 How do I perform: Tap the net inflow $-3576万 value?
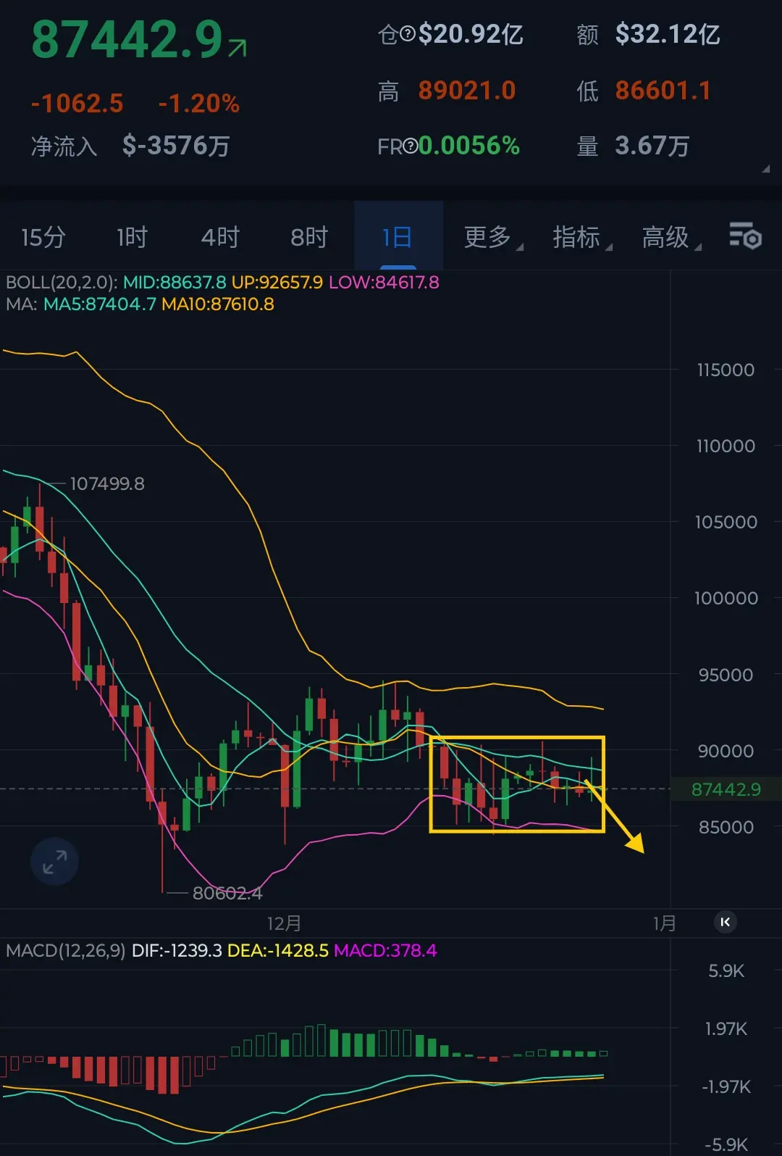176,146
